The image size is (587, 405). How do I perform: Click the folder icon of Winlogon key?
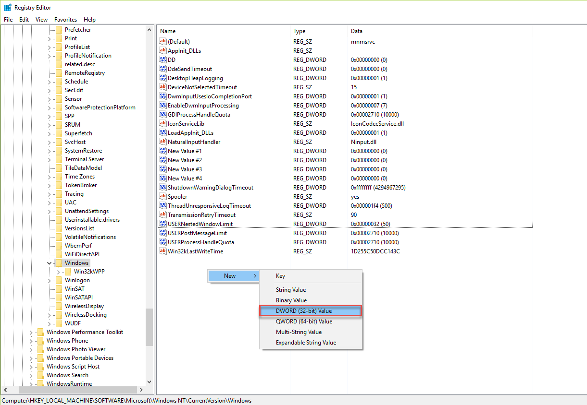coord(59,280)
